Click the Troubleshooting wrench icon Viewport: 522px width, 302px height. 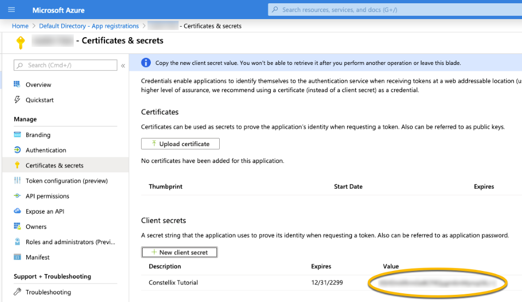click(x=17, y=292)
